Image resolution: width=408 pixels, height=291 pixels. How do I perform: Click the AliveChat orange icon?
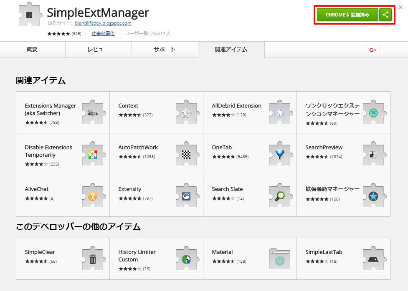point(94,196)
